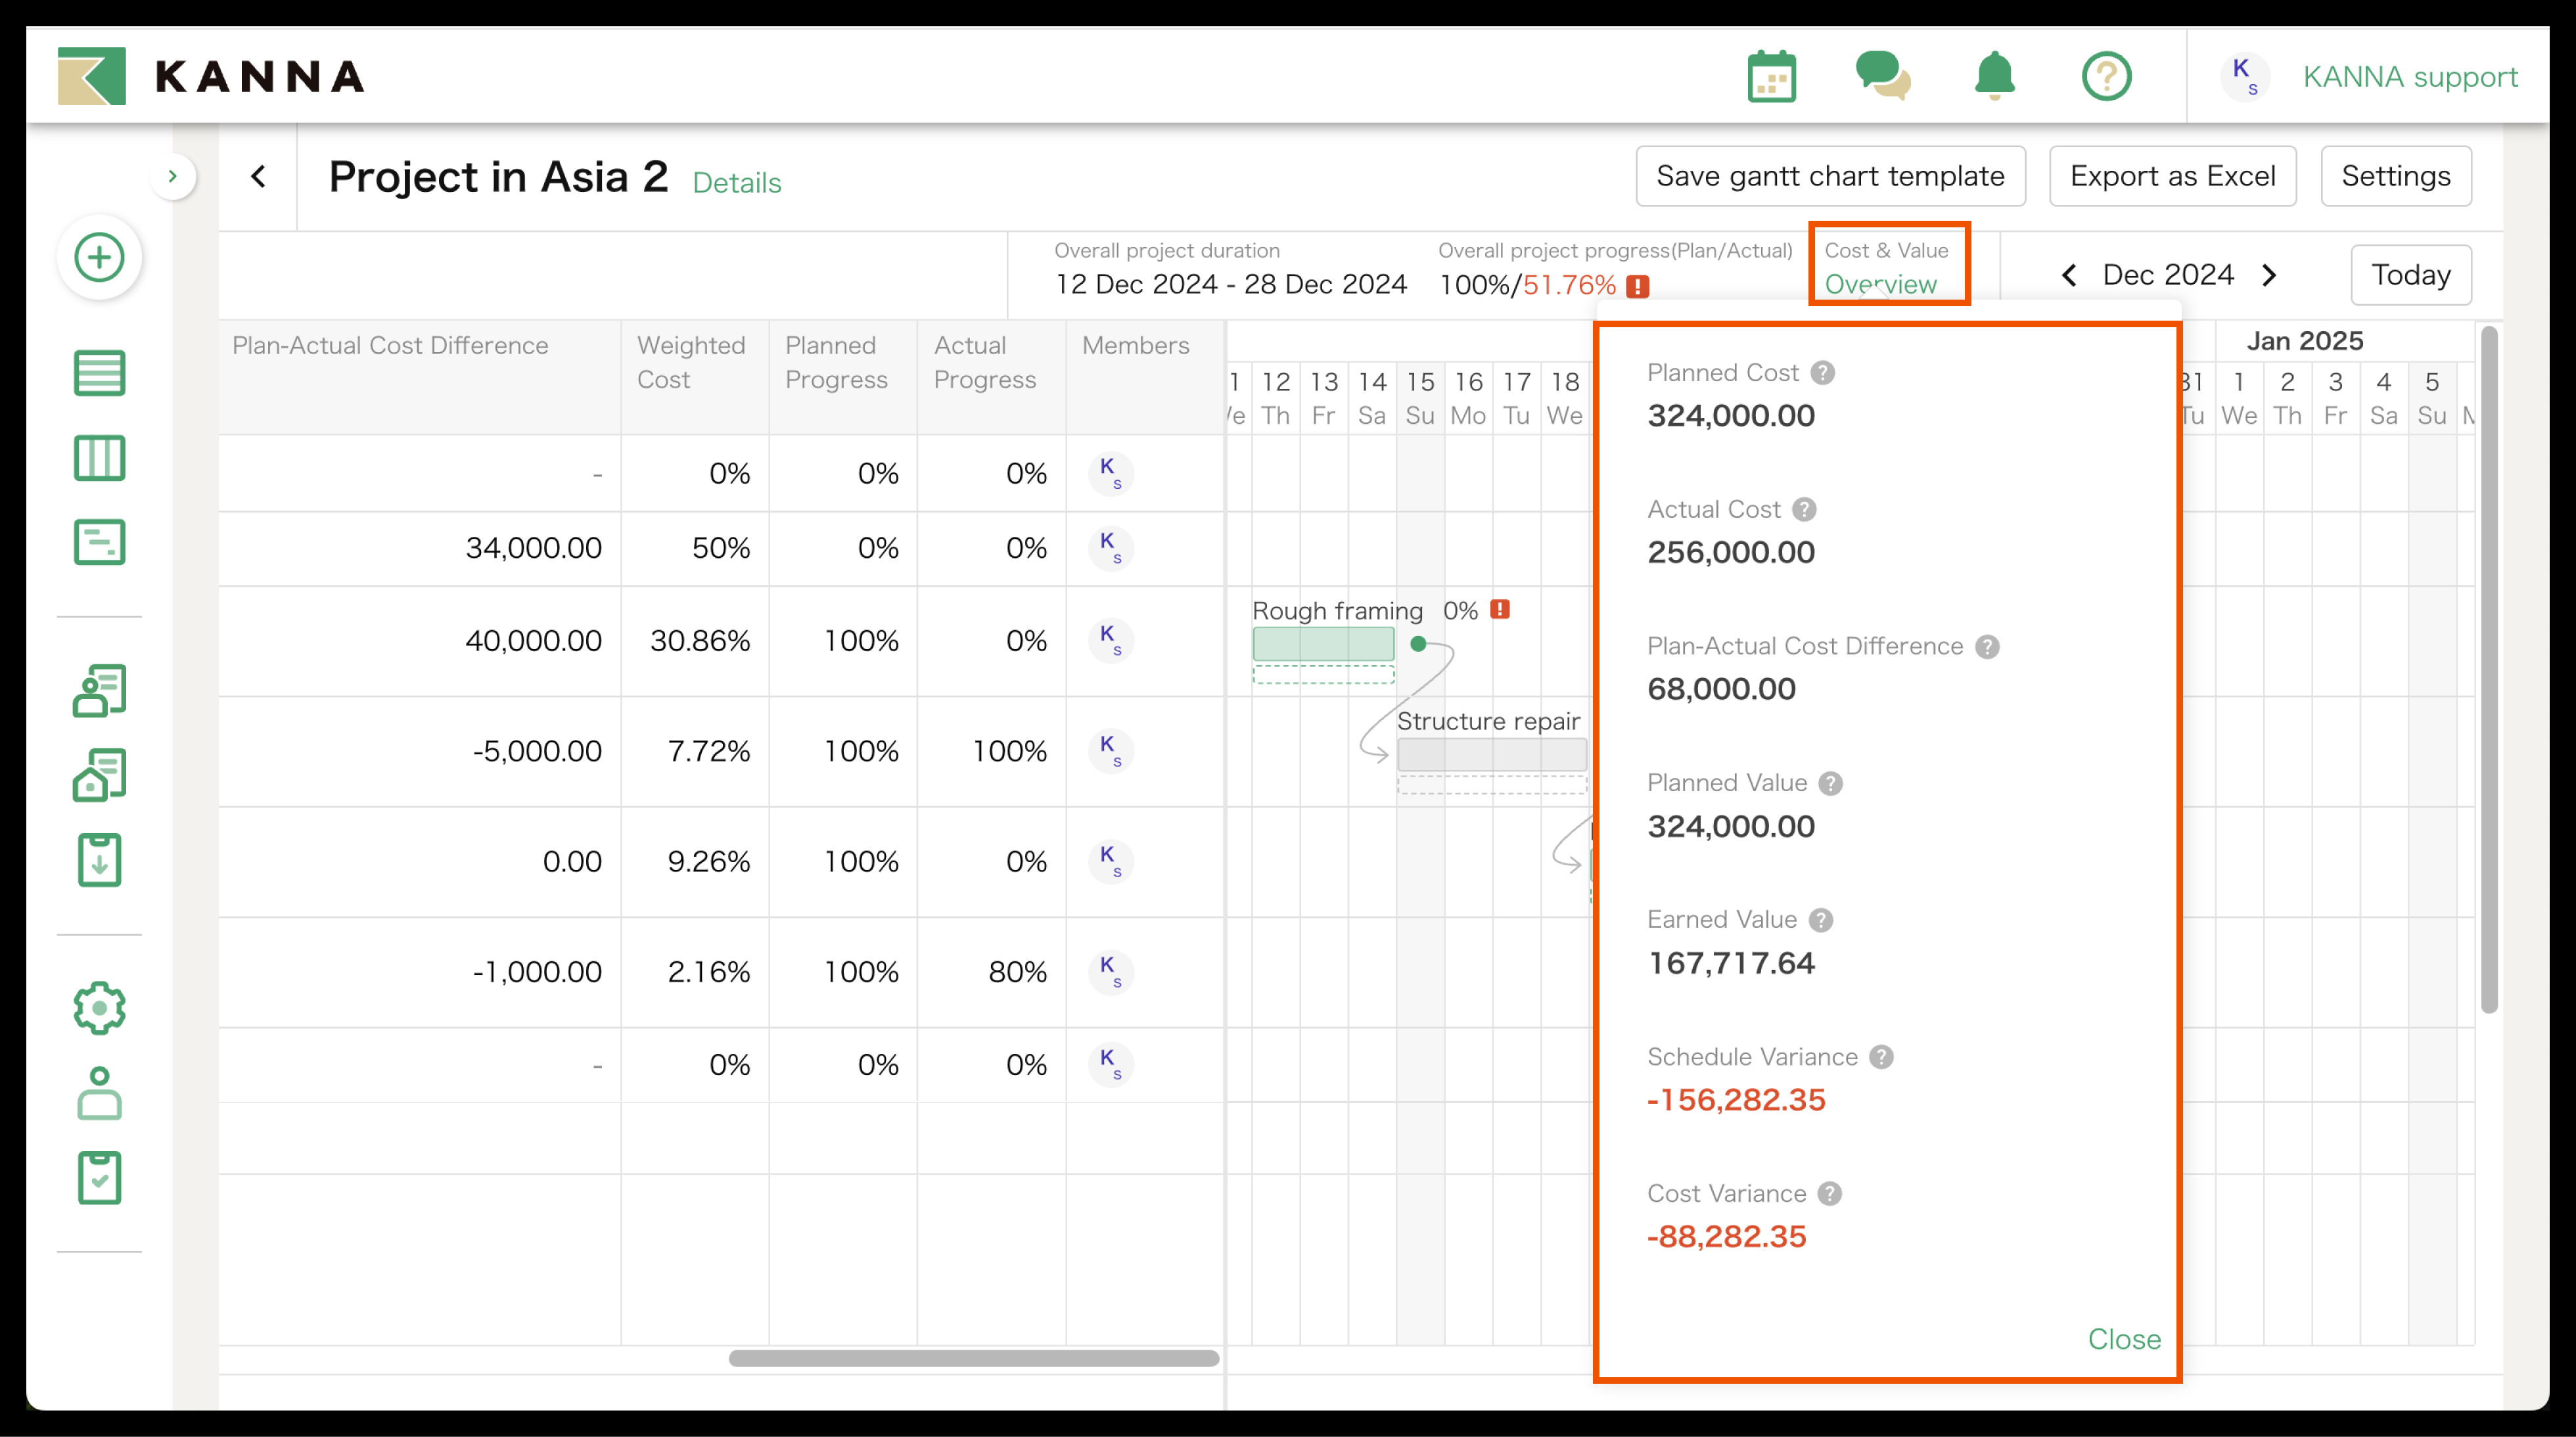Click the notifications bell icon
Image resolution: width=2576 pixels, height=1437 pixels.
click(x=1994, y=76)
